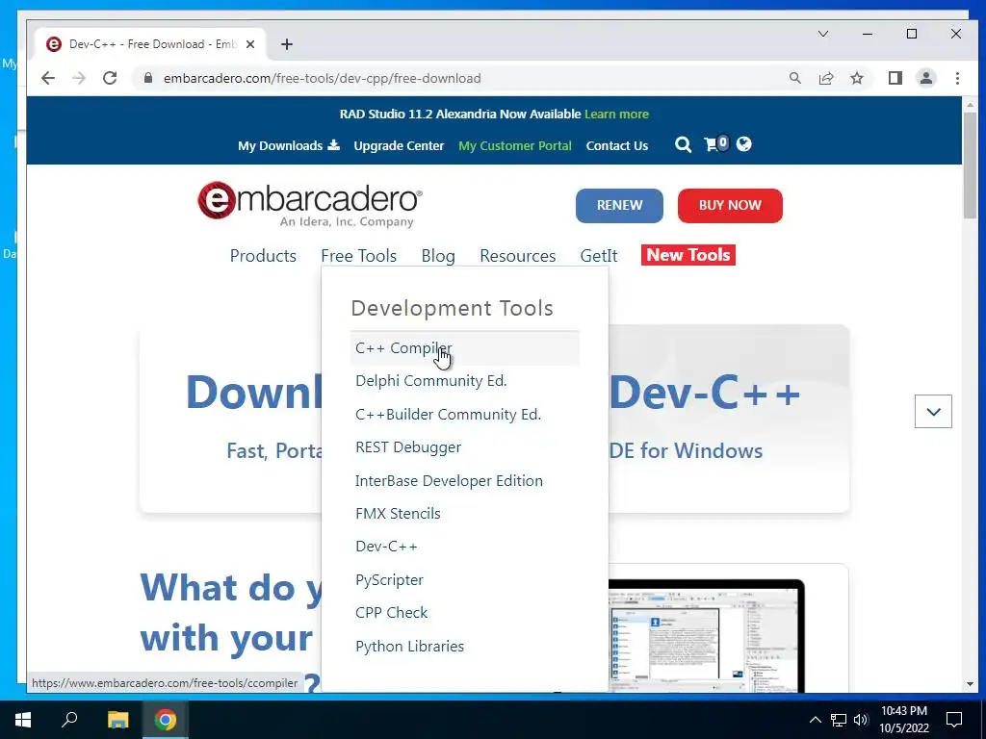Open the Resources menu
This screenshot has width=986, height=739.
517,256
